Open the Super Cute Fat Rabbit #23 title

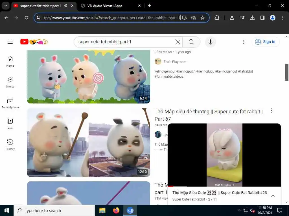(220, 193)
